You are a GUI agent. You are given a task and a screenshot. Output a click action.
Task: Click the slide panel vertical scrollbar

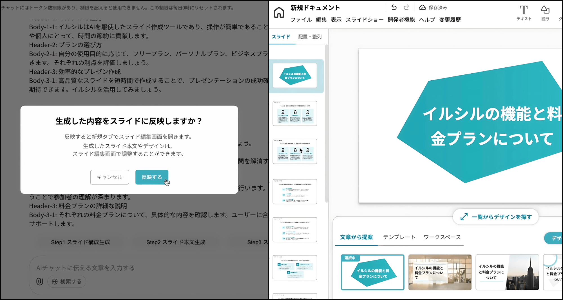coord(327,124)
